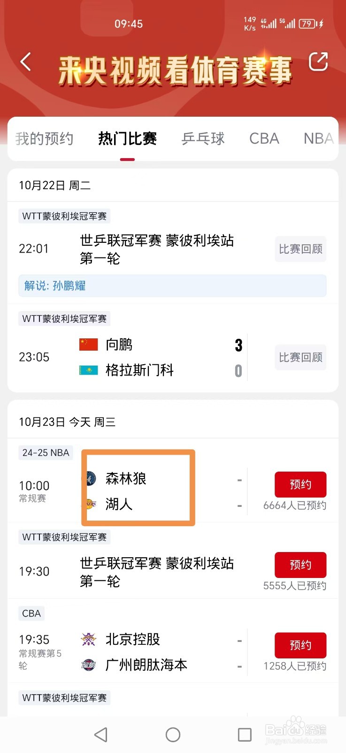This screenshot has width=346, height=753.
Task: Reserve the 森林狼 vs 湖人 game
Action: (x=300, y=484)
